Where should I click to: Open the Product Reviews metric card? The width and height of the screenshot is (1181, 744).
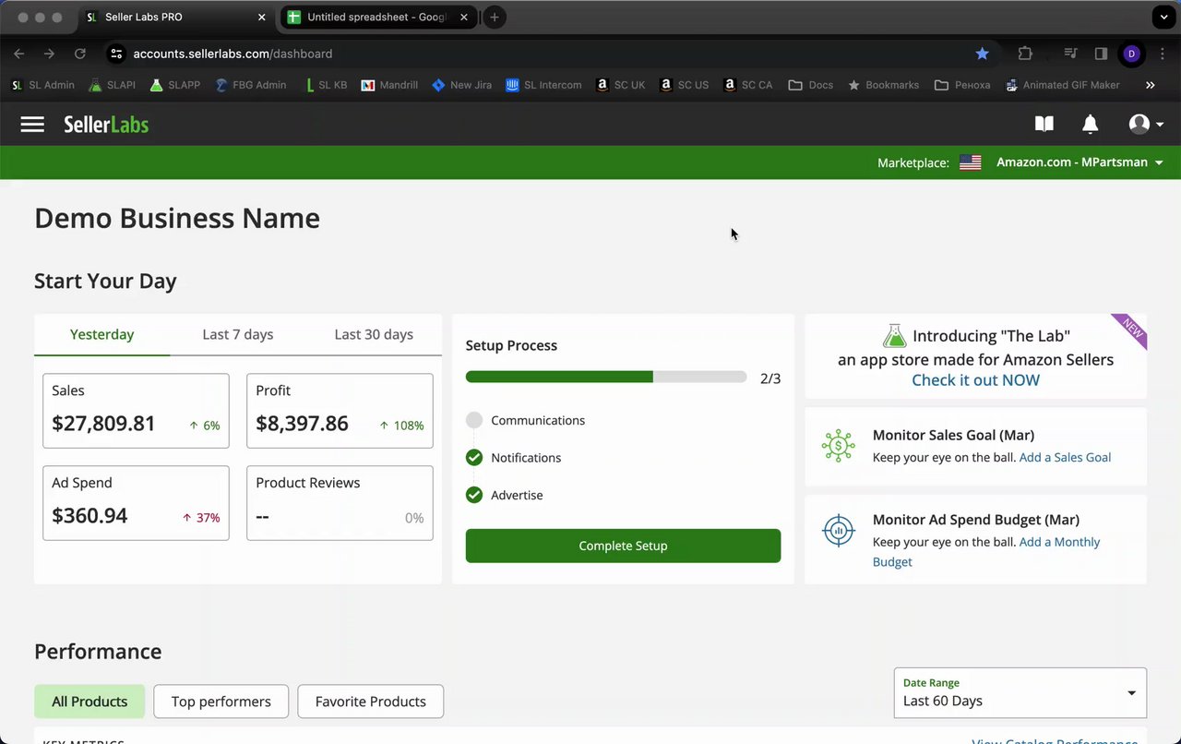(340, 503)
